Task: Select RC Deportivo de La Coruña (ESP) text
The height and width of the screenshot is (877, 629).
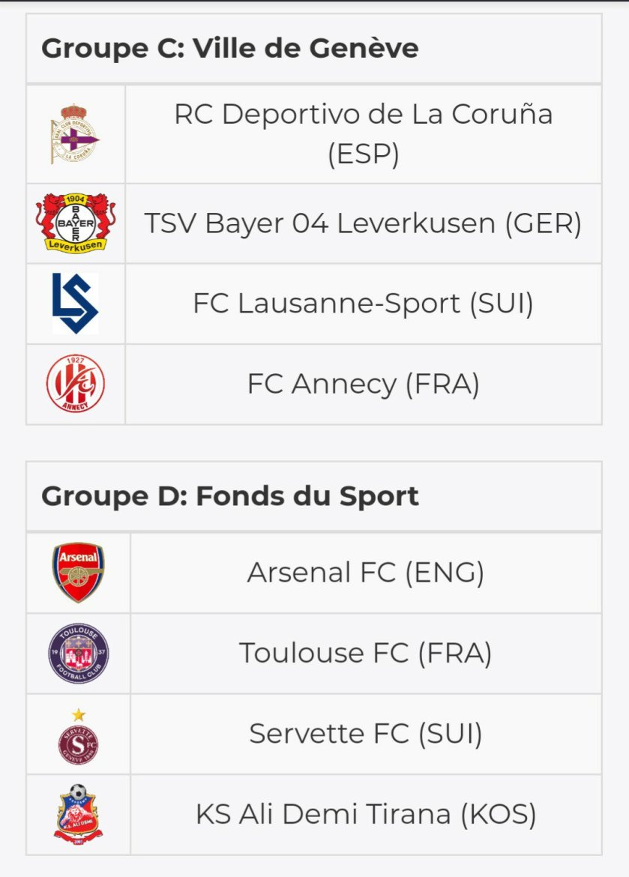Action: [x=363, y=134]
